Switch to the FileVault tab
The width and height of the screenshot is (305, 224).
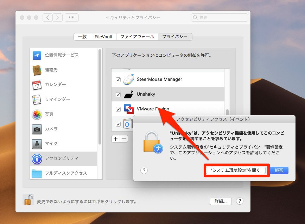(x=104, y=37)
